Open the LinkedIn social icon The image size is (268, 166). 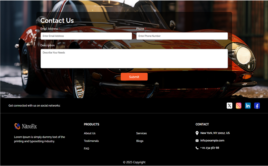tap(248, 106)
